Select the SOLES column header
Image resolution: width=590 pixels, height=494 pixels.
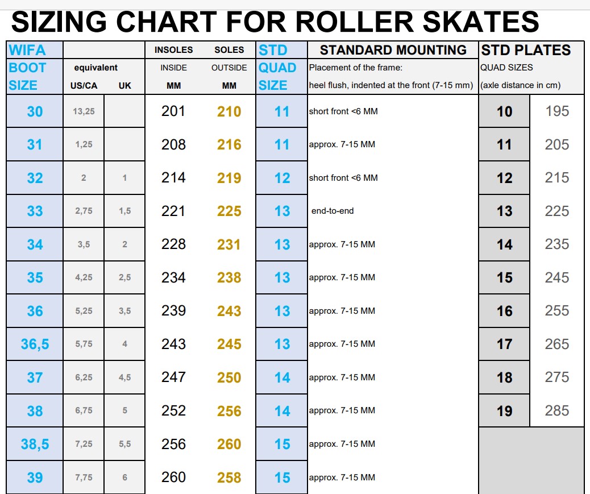pos(229,50)
